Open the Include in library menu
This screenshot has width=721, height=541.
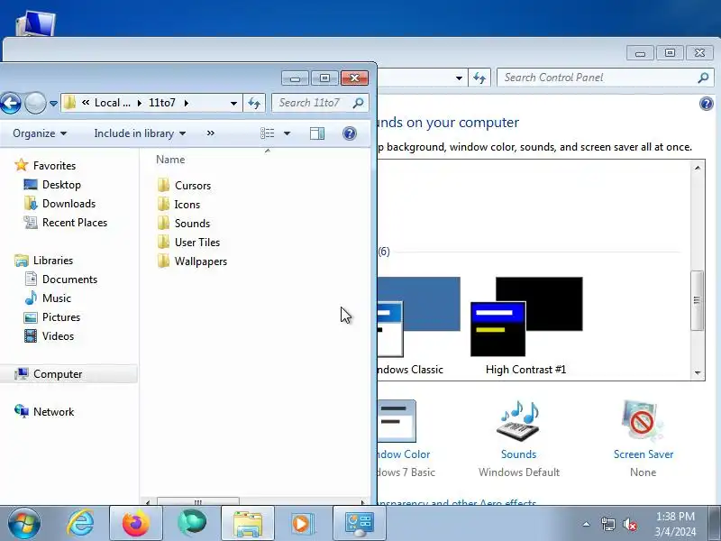(140, 133)
